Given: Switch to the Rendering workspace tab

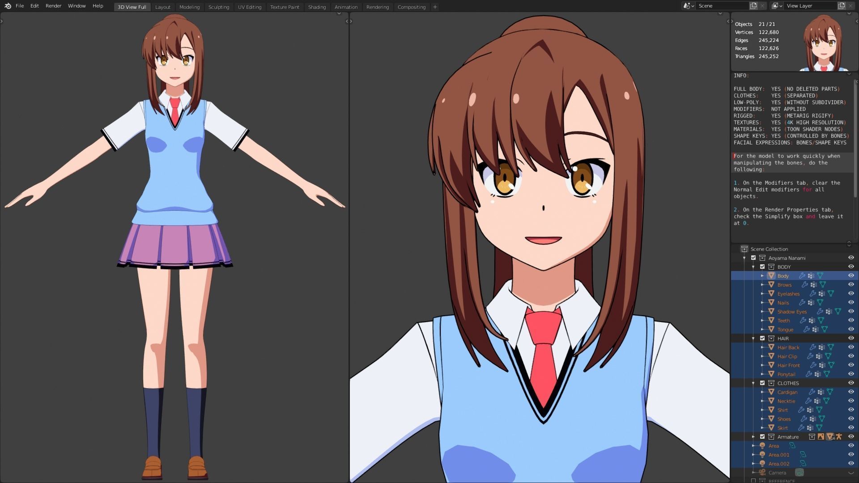Looking at the screenshot, I should click(x=378, y=7).
